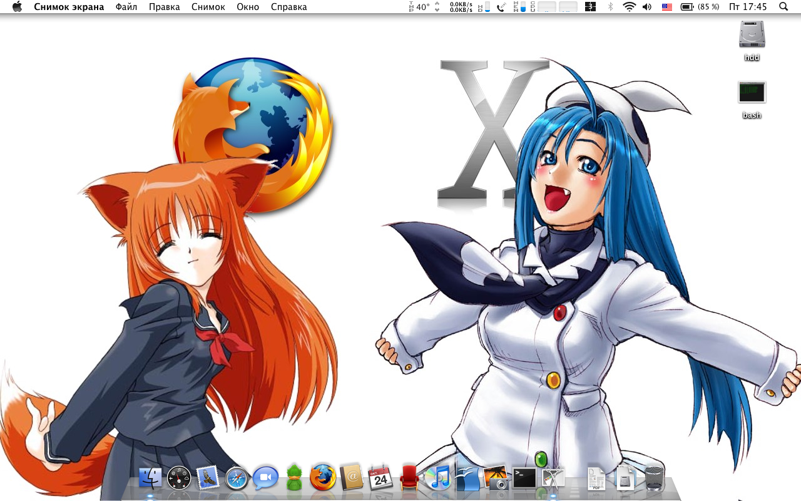Screen dimensions: 801x501
Task: Open the Apple menu
Action: 17,7
